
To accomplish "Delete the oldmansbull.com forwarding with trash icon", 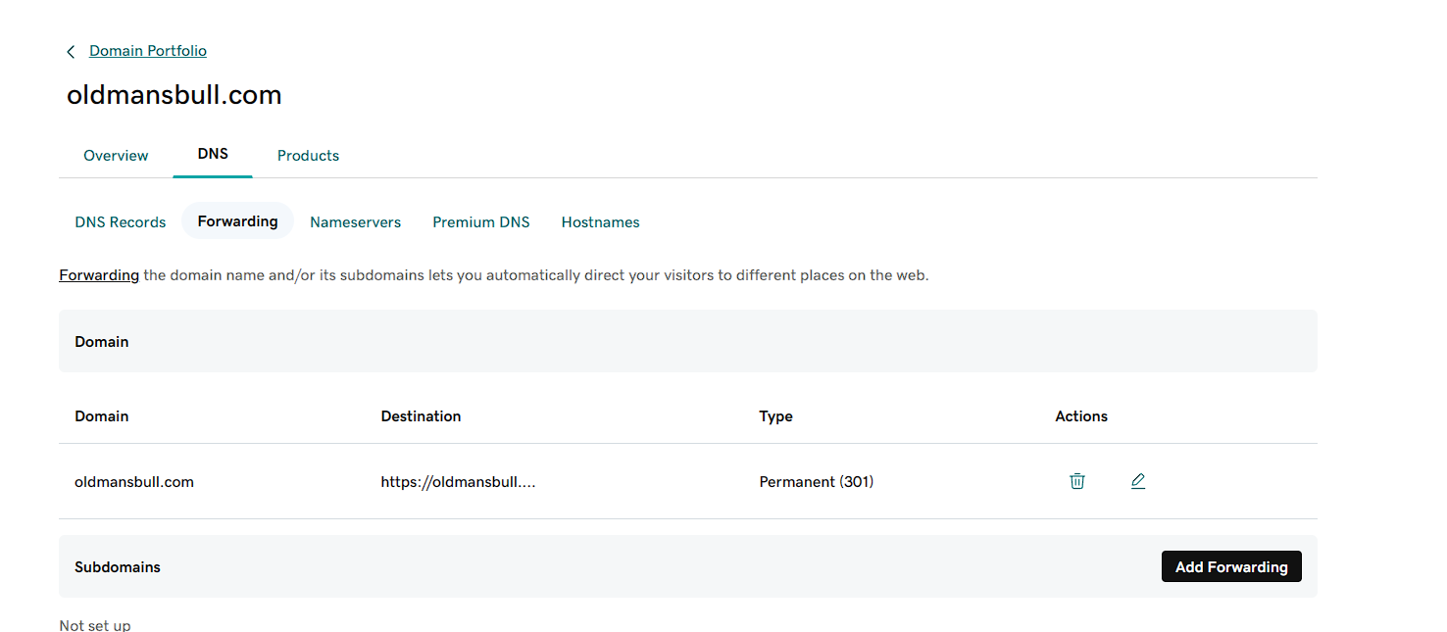I will point(1077,481).
